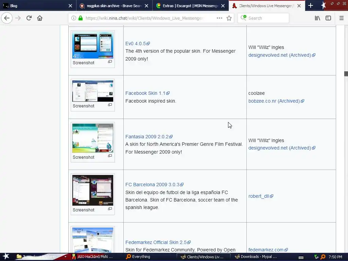Open Facebook Skin 1.1 link

pos(147,93)
